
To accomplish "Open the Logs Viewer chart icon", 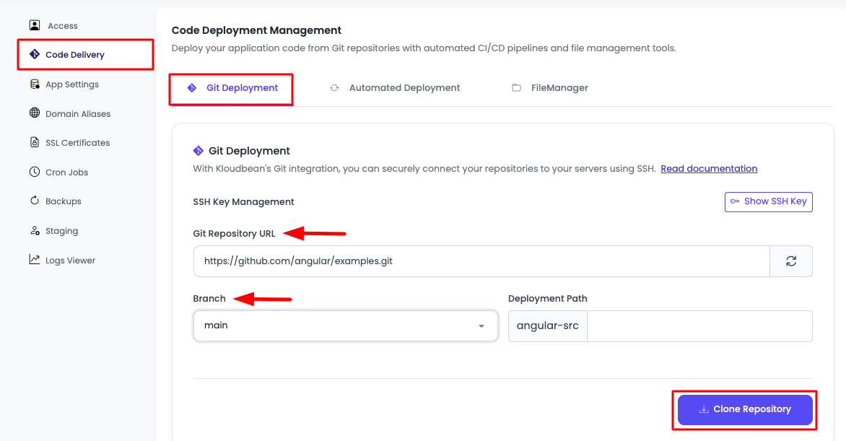I will coord(34,260).
